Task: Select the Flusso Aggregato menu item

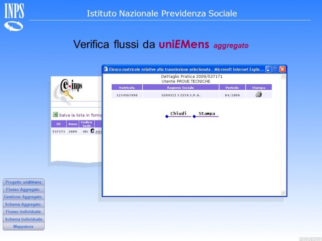Action: coord(23,189)
